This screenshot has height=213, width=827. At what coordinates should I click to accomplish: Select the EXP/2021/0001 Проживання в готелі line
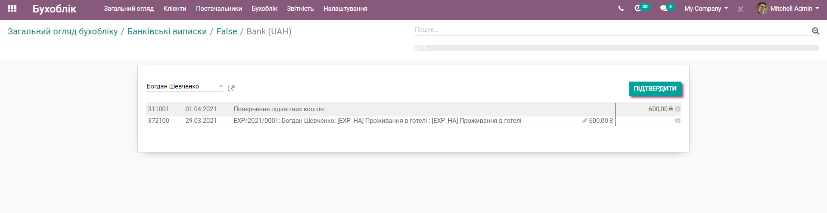coord(377,121)
